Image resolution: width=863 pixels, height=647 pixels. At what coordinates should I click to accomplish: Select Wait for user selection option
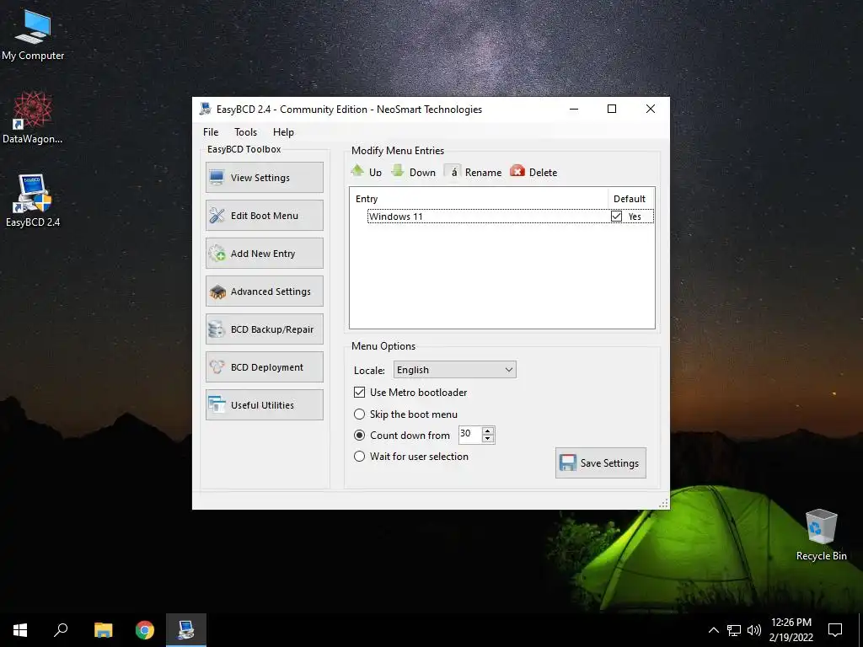(359, 456)
